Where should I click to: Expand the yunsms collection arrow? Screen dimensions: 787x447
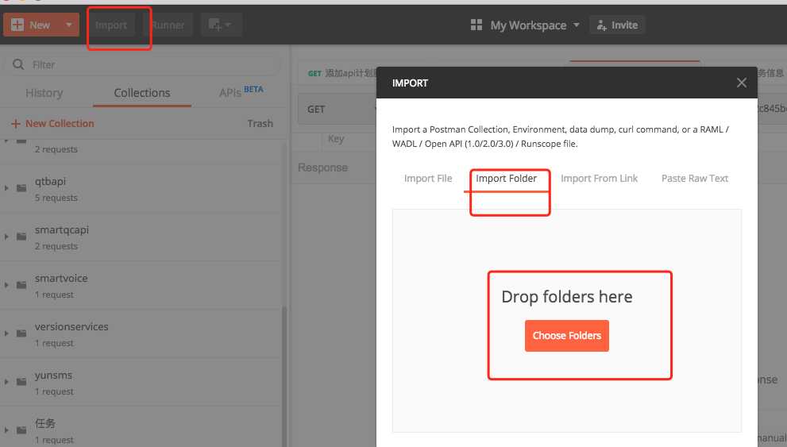click(6, 382)
